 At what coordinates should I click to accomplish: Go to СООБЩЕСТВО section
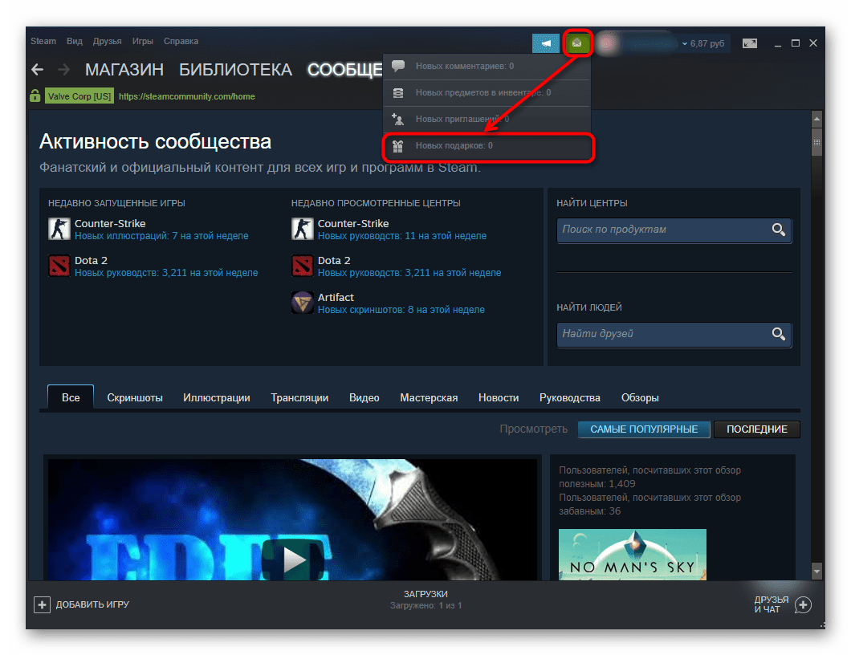[344, 70]
